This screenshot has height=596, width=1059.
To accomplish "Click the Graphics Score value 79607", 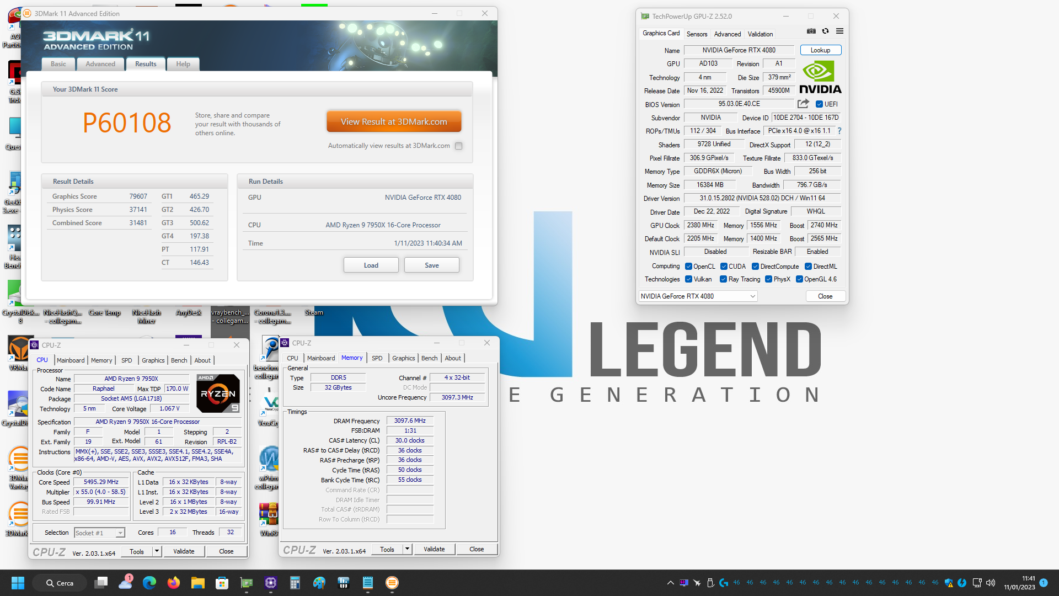I will click(138, 196).
